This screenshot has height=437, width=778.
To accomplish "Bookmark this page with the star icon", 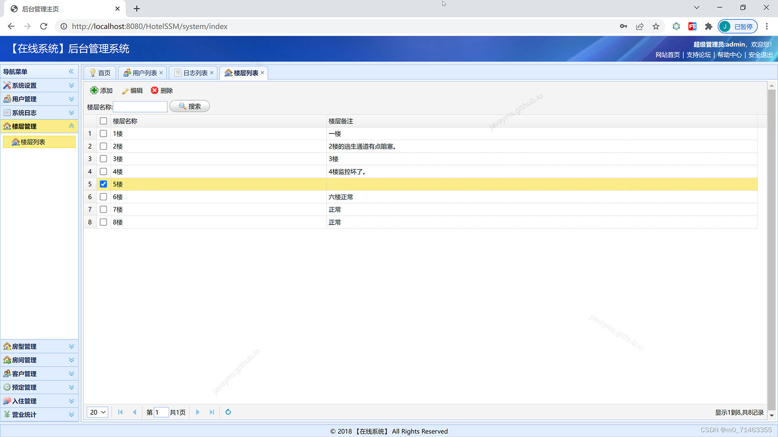I will click(x=656, y=26).
